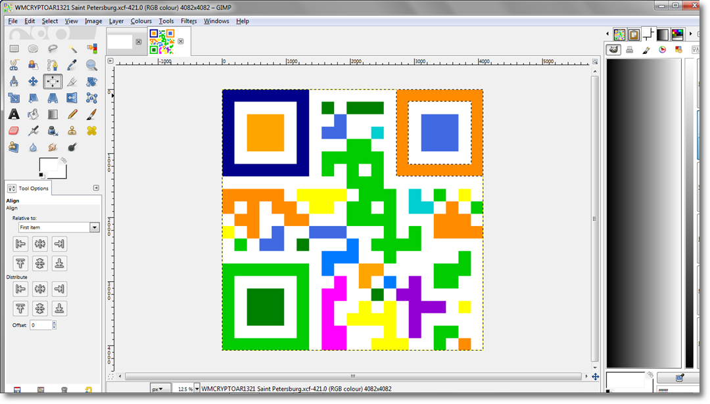Select the Rectangle Select tool
Screen dimensions: 710x404
coord(14,49)
